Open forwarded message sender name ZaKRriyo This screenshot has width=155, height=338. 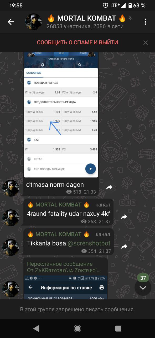[x=64, y=270]
